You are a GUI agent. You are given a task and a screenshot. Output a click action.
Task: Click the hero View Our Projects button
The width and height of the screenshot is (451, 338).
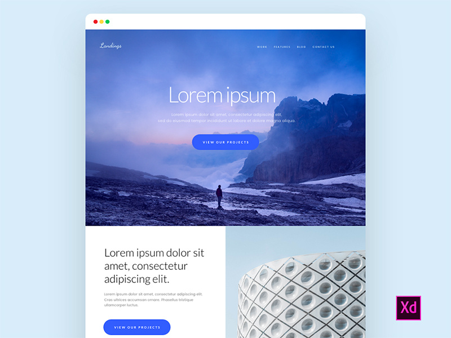point(225,142)
